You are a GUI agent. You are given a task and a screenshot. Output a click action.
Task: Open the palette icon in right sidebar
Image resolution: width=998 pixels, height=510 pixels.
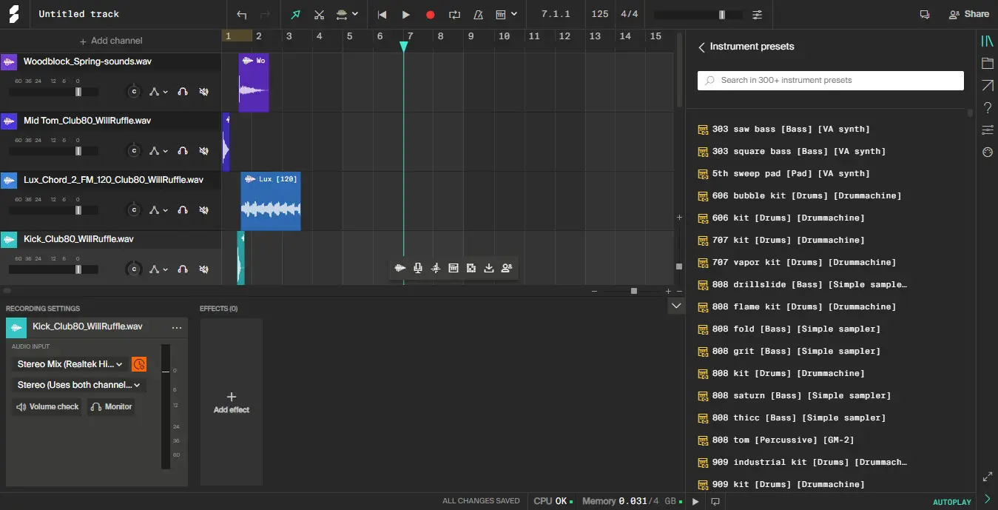pos(987,152)
